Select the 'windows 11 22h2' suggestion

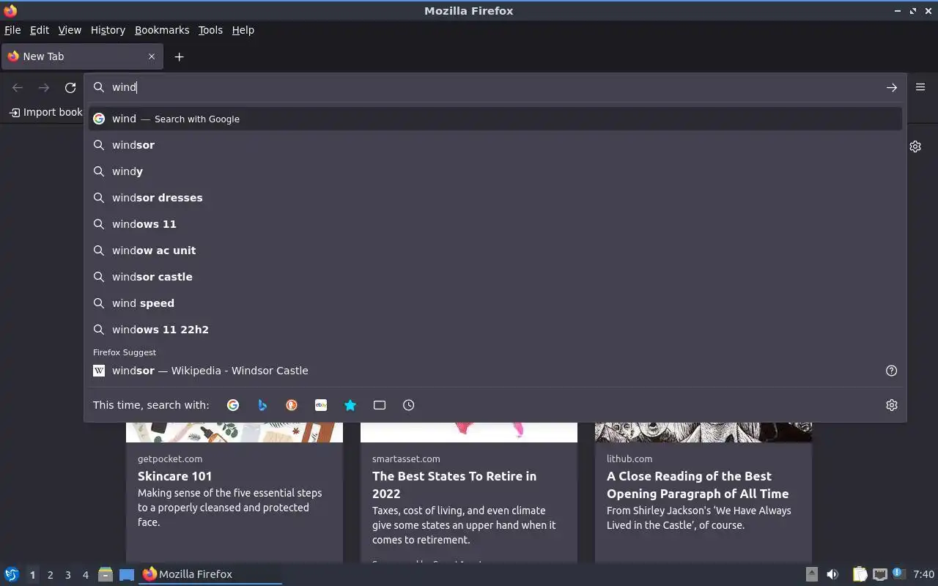pos(495,330)
